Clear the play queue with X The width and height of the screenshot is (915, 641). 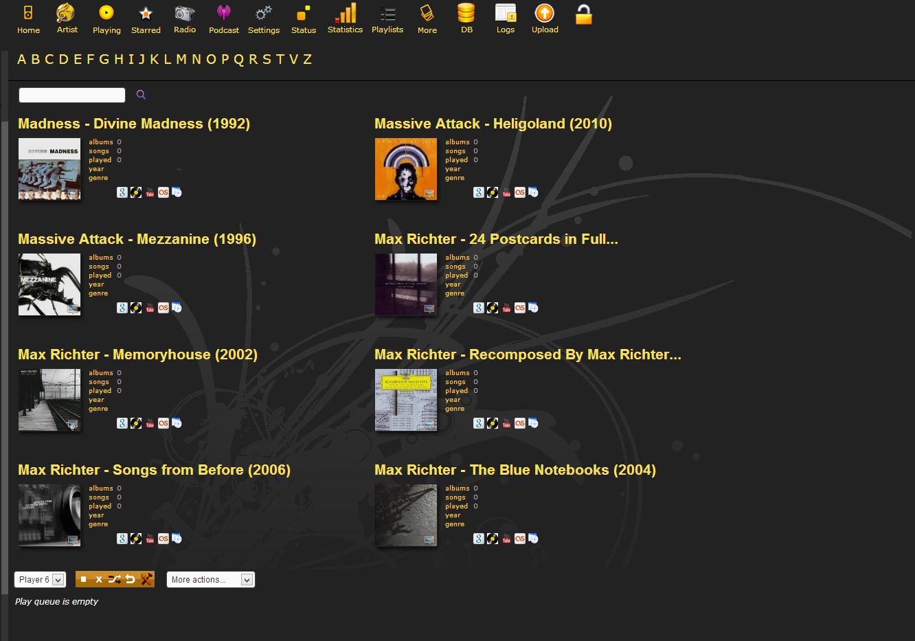click(x=99, y=579)
